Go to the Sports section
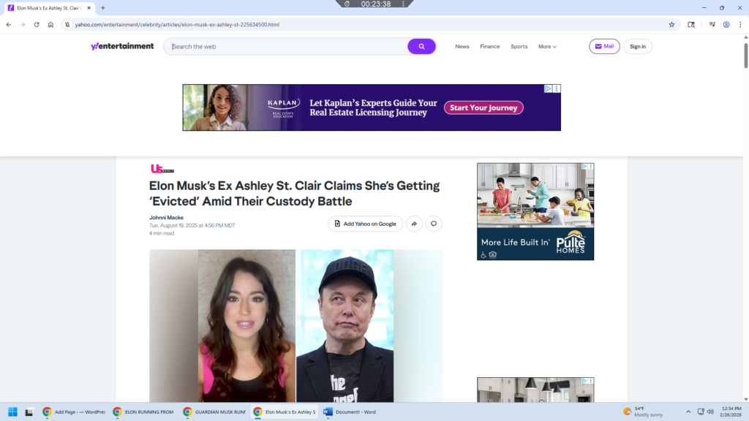 (519, 47)
